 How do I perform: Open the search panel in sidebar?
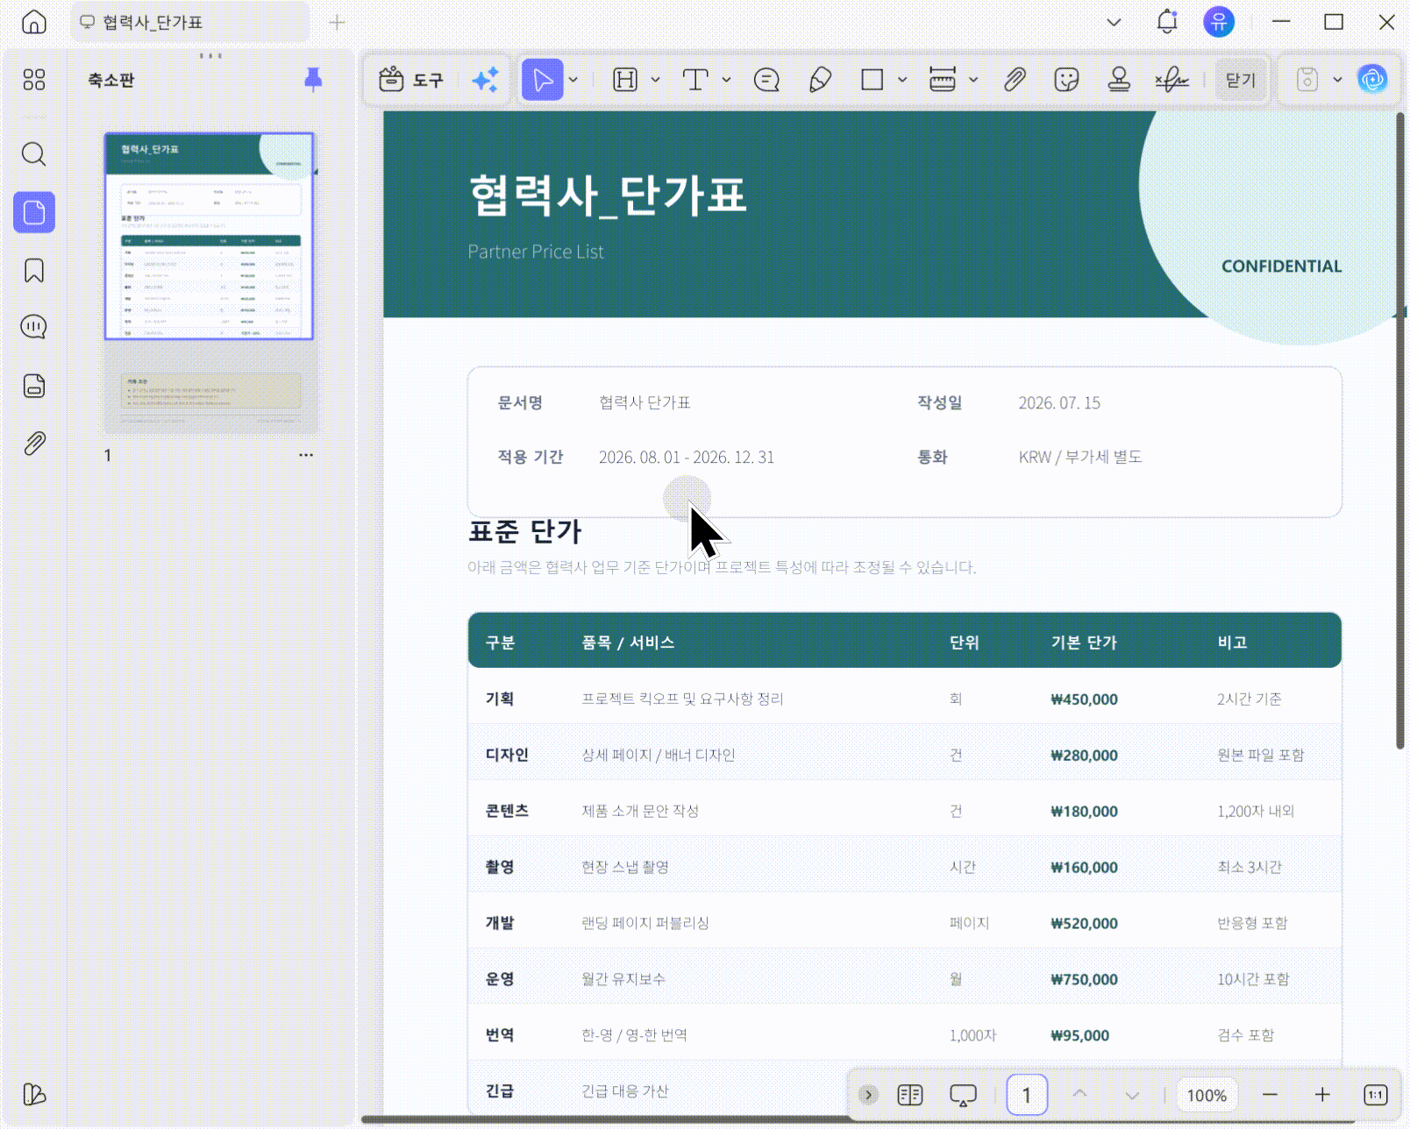(x=34, y=154)
